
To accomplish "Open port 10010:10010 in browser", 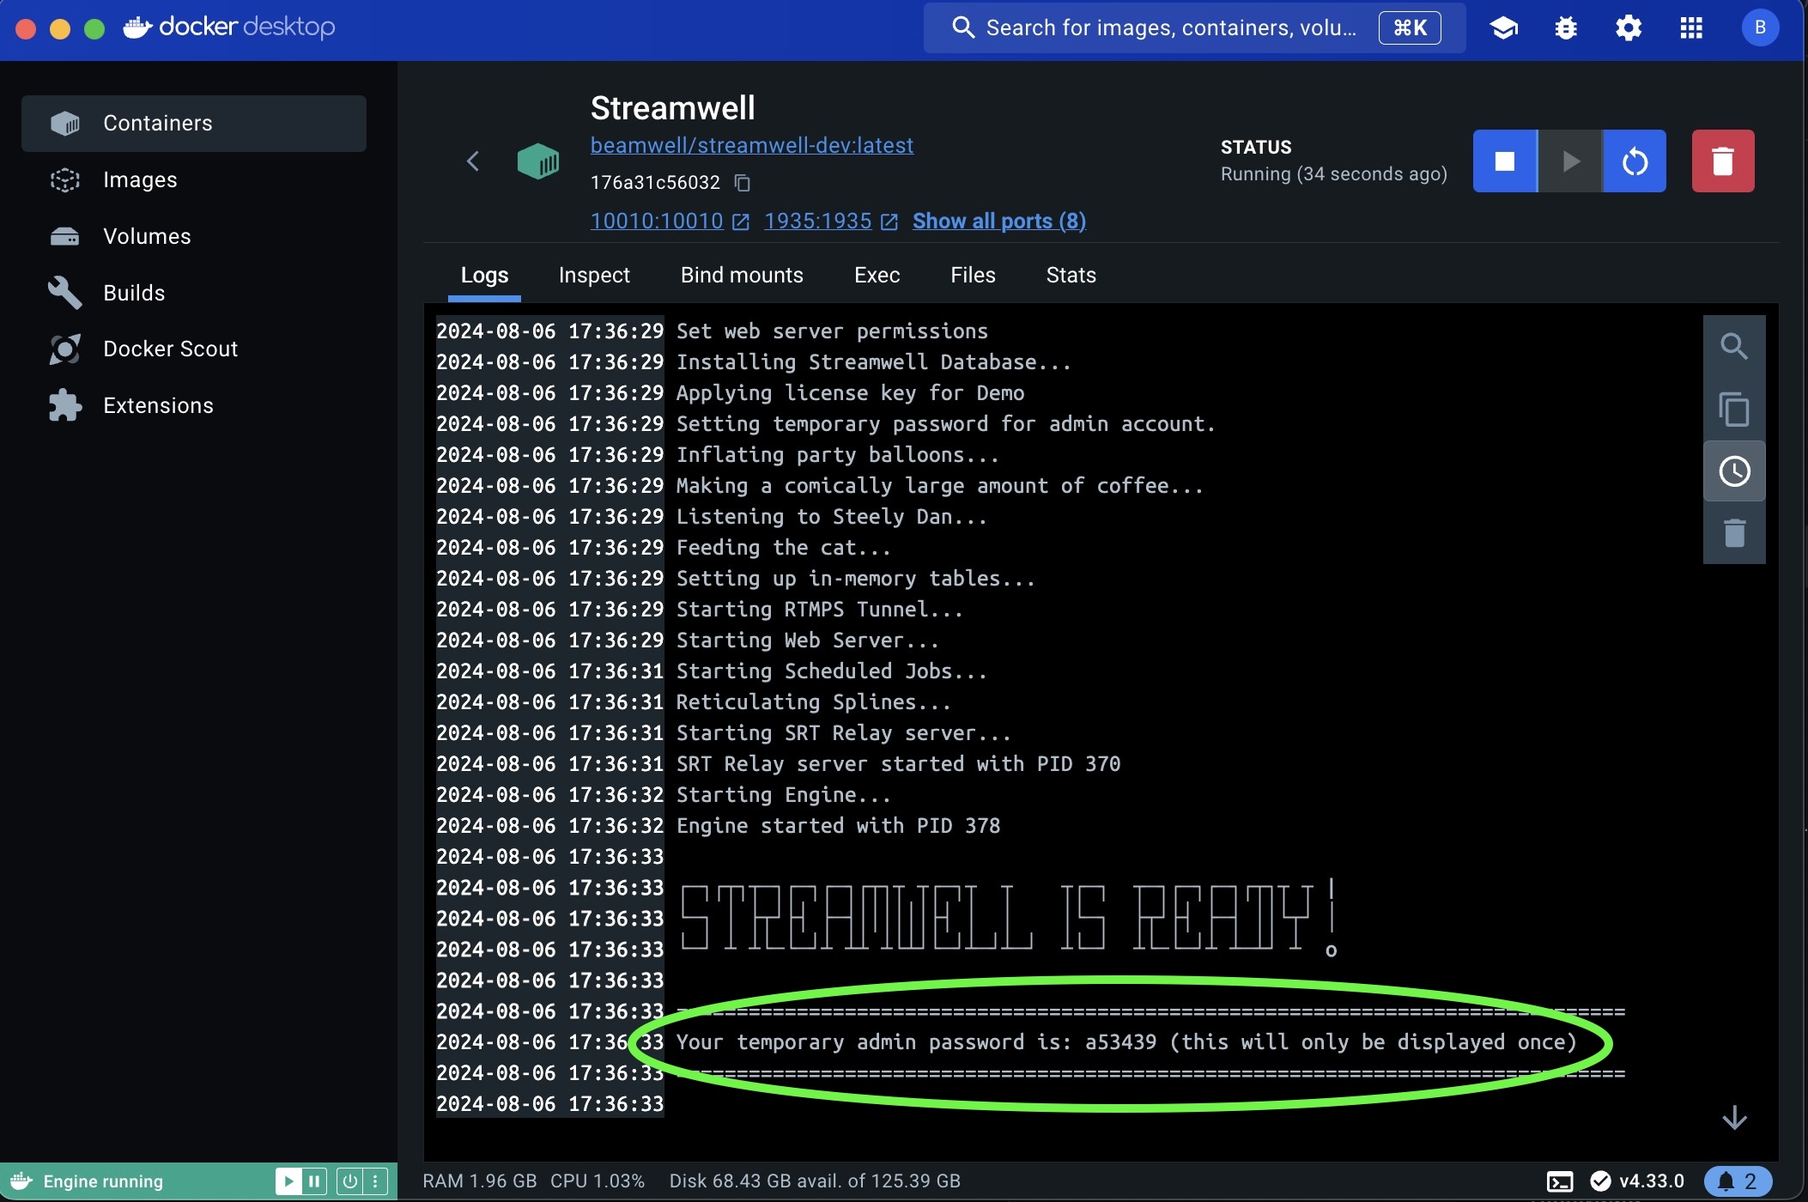I will click(x=657, y=222).
